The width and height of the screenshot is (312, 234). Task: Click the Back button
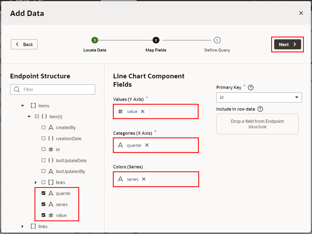coord(24,44)
